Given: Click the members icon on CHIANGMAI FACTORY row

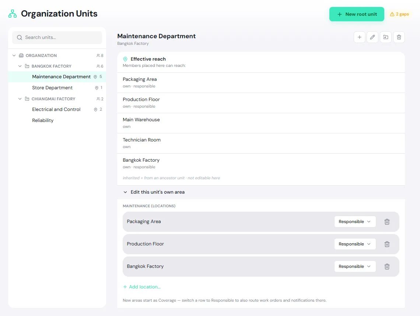Looking at the screenshot, I should pyautogui.click(x=98, y=99).
